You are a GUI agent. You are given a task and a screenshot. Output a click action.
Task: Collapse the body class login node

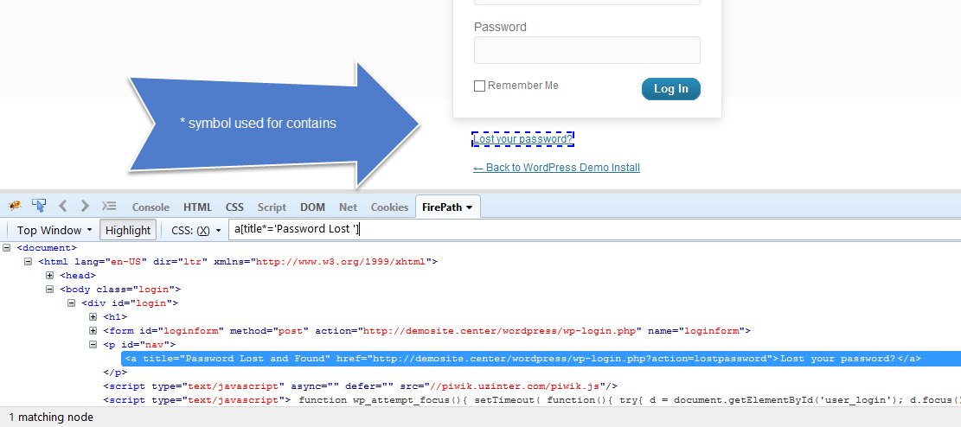pos(50,290)
